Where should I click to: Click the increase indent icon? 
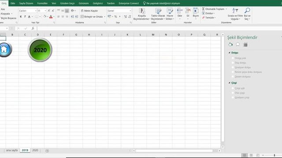[76, 17]
